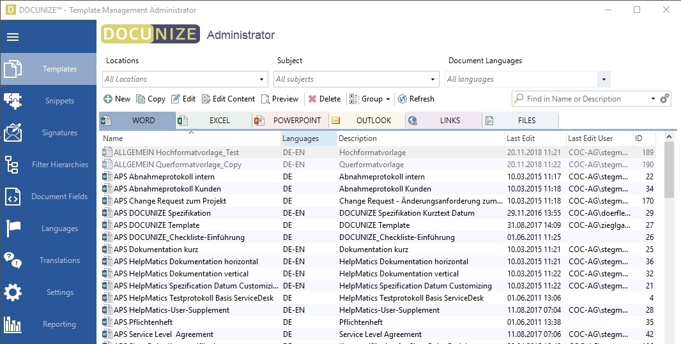The width and height of the screenshot is (681, 344).
Task: Click the Refresh icon
Action: coord(402,99)
